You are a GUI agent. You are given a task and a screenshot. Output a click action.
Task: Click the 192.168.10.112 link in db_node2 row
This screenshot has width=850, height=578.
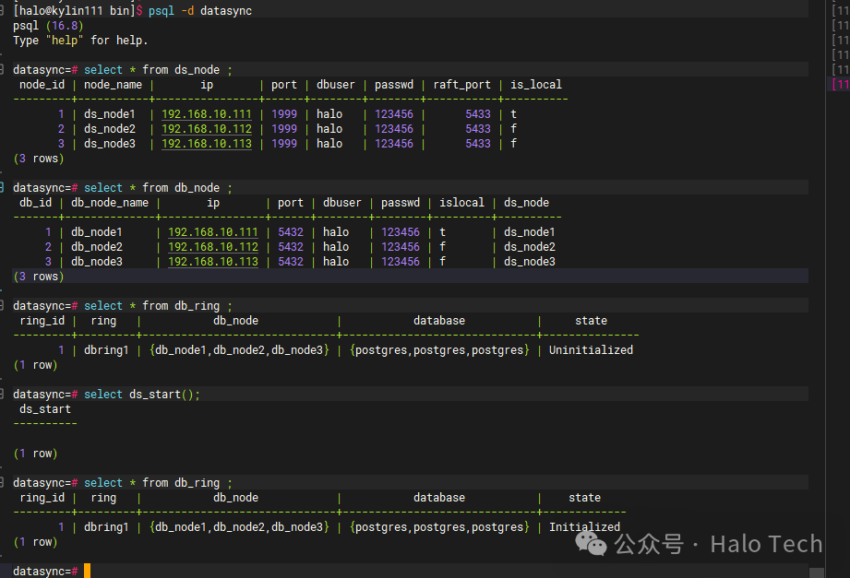coord(212,247)
